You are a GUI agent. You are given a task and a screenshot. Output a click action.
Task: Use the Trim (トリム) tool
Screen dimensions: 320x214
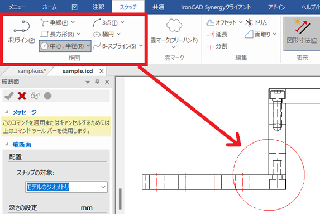point(256,22)
